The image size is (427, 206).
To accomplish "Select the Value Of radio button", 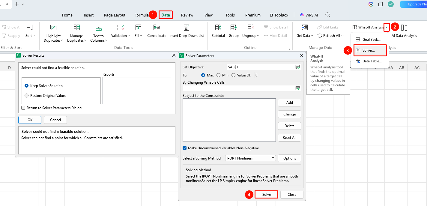I will click(233, 75).
